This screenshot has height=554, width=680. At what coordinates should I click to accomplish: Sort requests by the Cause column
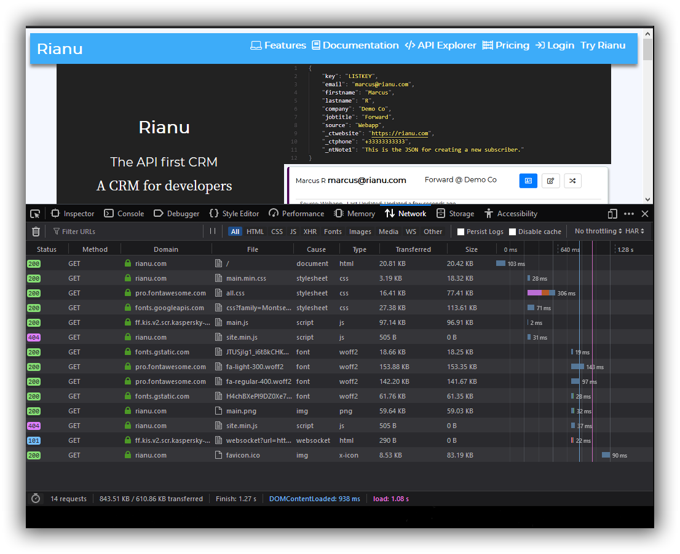316,249
